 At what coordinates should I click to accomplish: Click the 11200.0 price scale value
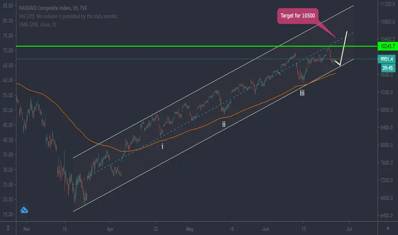coord(387,4)
